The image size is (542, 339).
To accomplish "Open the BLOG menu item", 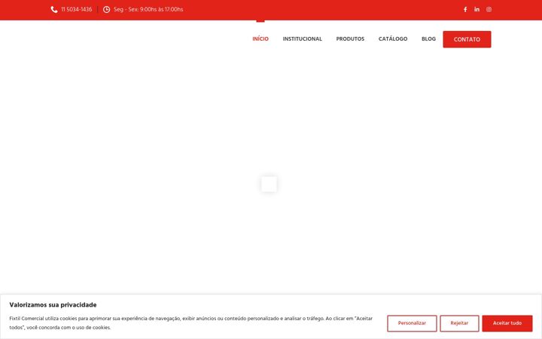I will tap(428, 38).
